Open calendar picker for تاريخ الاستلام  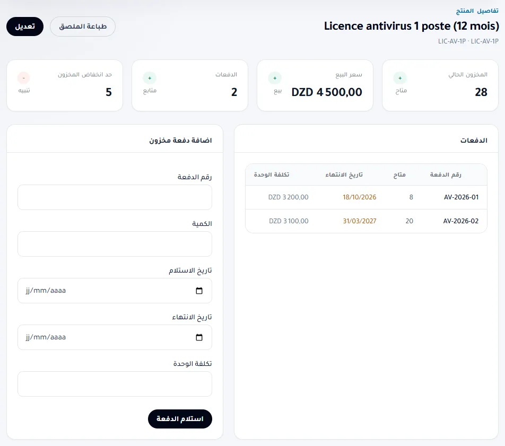click(199, 291)
